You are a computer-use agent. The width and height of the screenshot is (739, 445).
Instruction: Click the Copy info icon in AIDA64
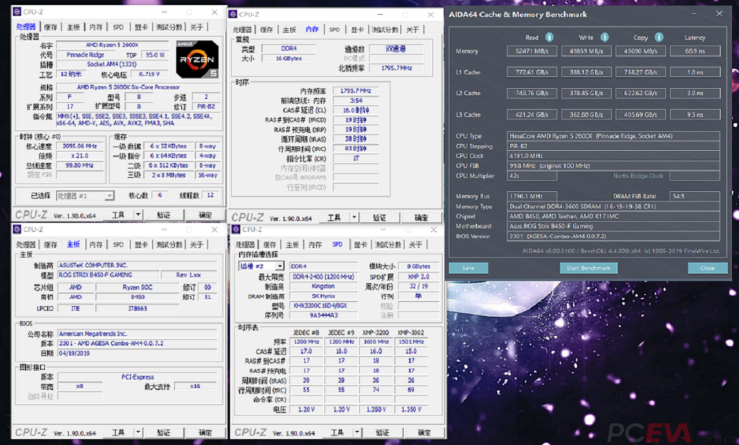click(x=659, y=37)
